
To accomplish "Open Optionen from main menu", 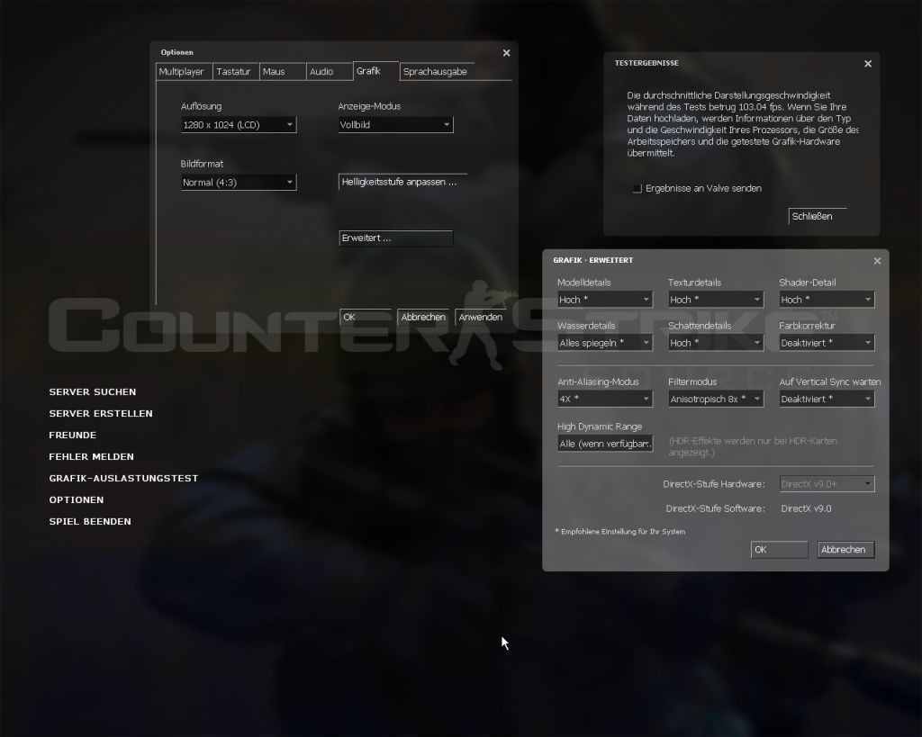I will click(77, 500).
